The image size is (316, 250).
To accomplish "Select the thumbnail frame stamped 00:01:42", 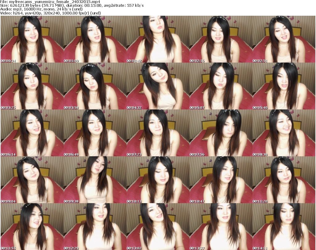I will [x=158, y=39].
